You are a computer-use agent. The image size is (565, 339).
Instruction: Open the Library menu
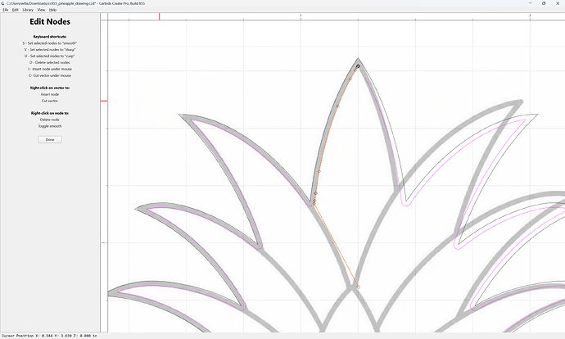(x=28, y=10)
